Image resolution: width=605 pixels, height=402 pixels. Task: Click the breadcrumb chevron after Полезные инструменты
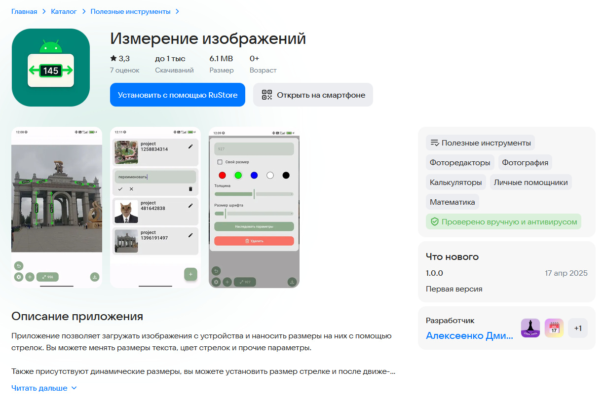click(177, 11)
